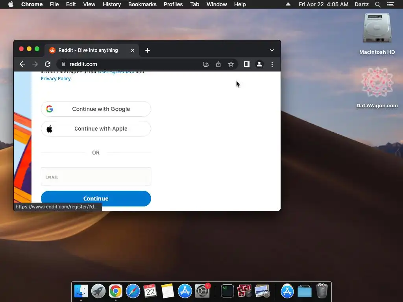Open Notification Center list icon
Viewport: 403px width, 302px height.
coord(390,4)
